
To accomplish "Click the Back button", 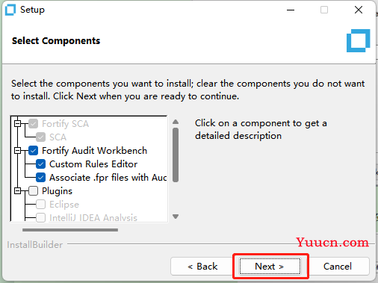I will pyautogui.click(x=202, y=267).
